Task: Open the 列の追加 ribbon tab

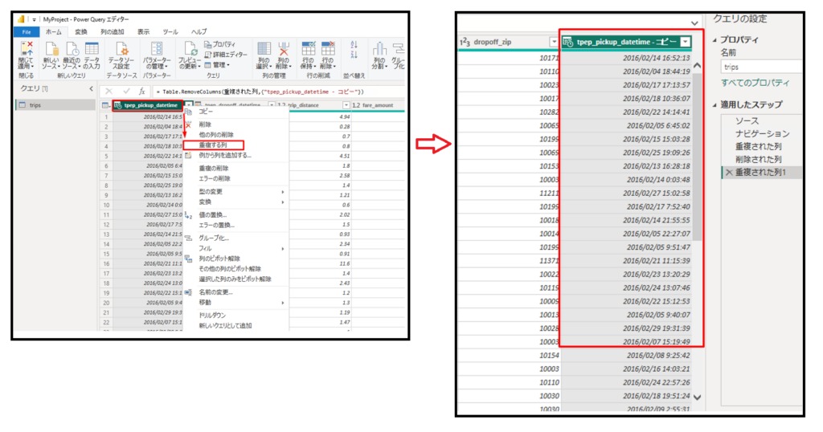Action: click(112, 31)
